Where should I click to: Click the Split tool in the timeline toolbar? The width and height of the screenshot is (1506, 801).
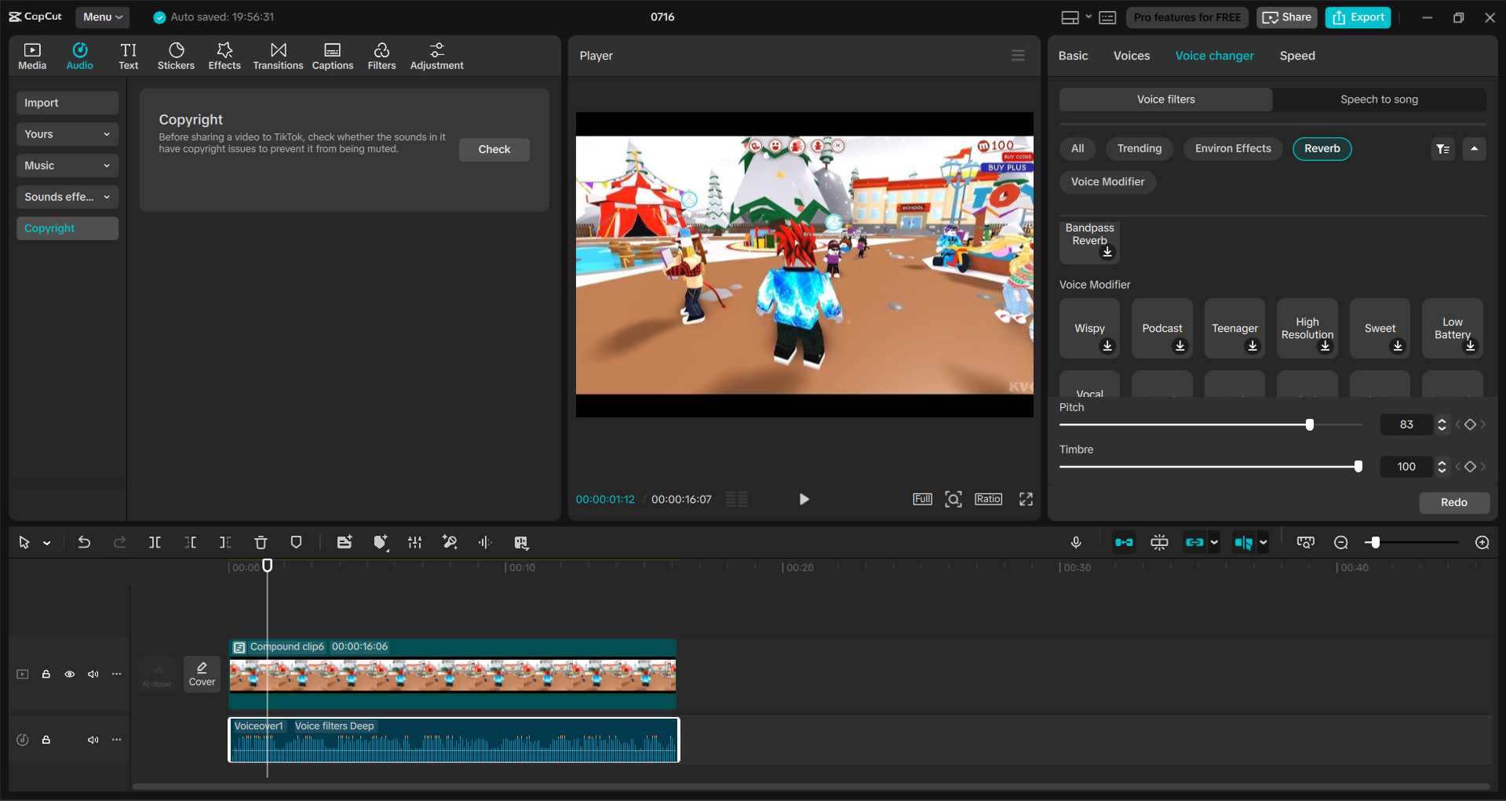click(155, 542)
